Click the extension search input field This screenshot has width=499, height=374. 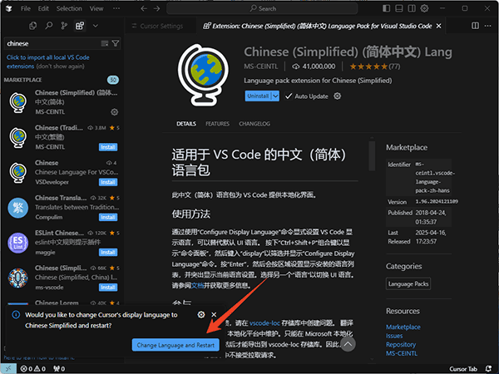[x=48, y=43]
